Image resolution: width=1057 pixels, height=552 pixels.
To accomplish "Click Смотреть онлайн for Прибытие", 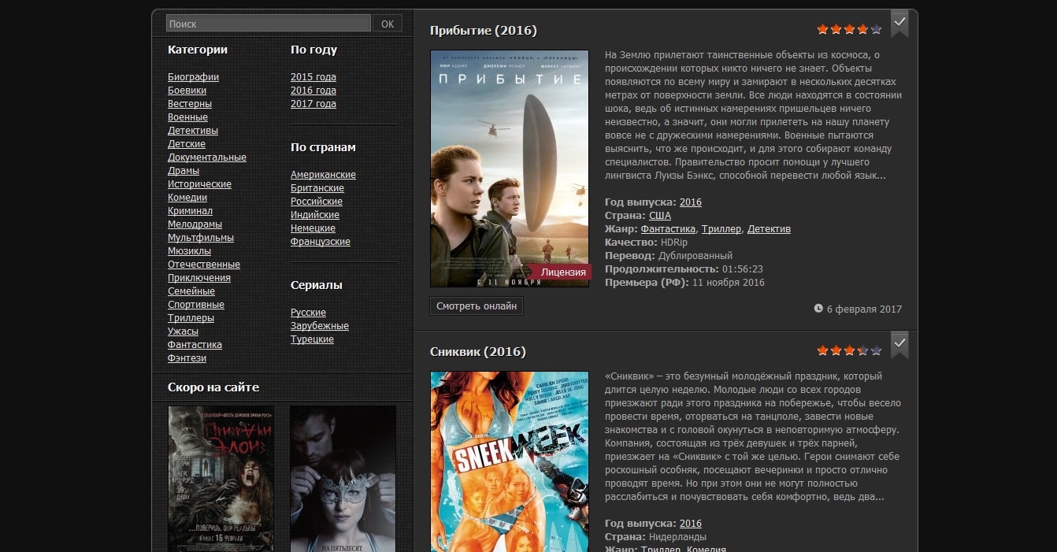I will [477, 306].
